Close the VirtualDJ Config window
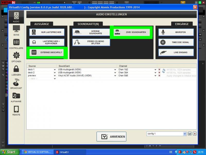 [x=195, y=7]
